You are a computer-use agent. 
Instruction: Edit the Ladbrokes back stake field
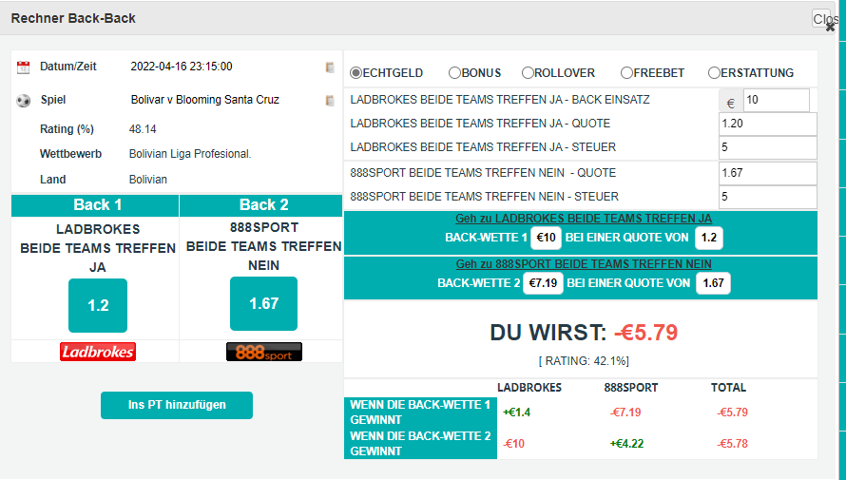777,101
